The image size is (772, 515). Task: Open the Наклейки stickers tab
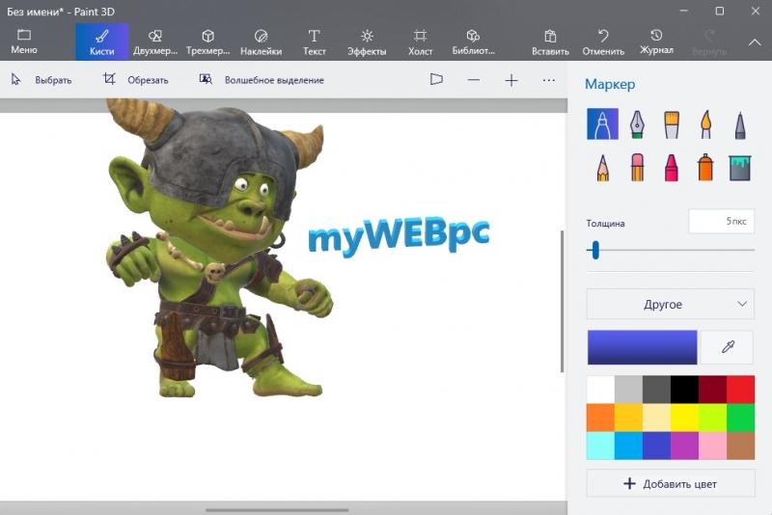pyautogui.click(x=261, y=41)
